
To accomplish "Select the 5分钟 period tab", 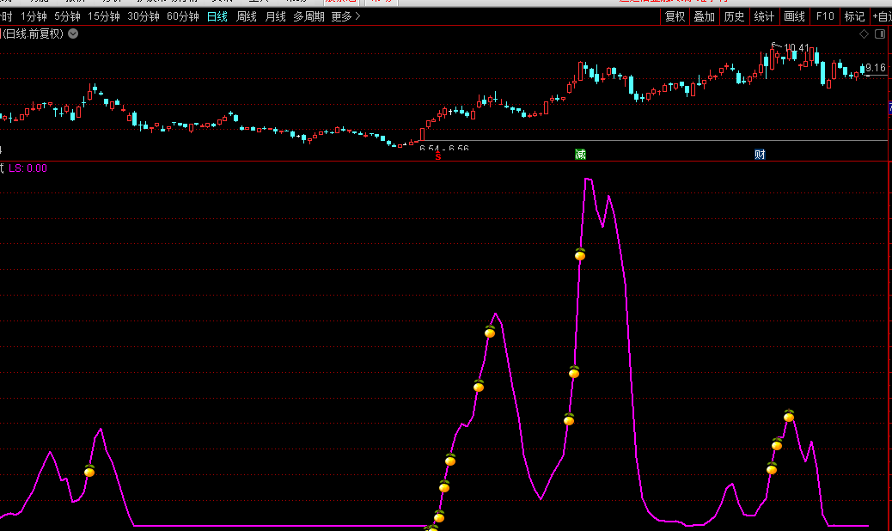I will tap(67, 16).
